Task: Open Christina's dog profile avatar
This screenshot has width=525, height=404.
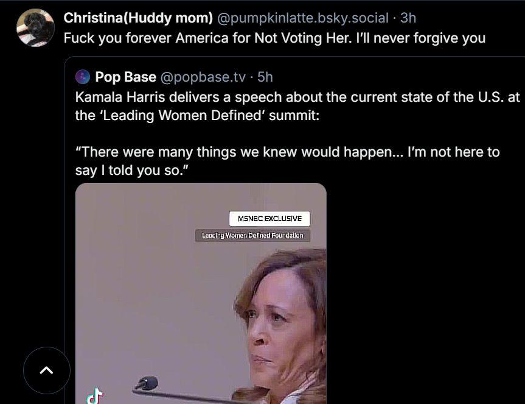Action: (x=35, y=27)
